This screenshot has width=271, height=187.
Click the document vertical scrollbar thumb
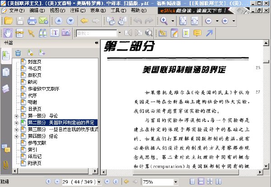coord(266,61)
